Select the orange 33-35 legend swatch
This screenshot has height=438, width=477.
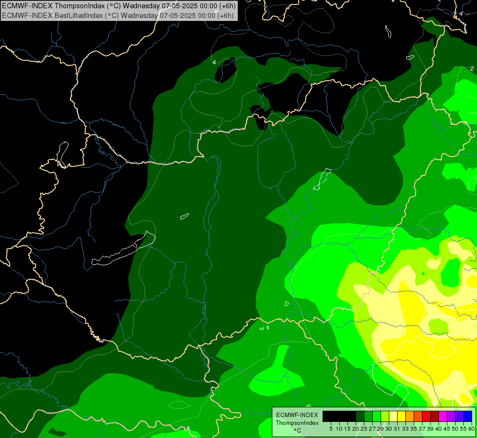pos(410,416)
